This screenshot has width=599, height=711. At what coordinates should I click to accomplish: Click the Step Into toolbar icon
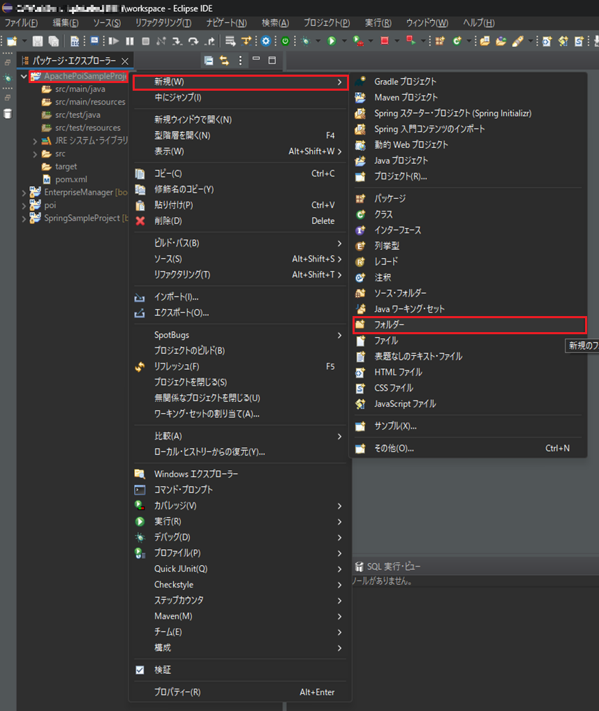click(177, 41)
